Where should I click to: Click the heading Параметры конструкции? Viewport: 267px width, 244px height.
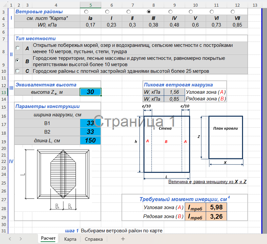48,106
